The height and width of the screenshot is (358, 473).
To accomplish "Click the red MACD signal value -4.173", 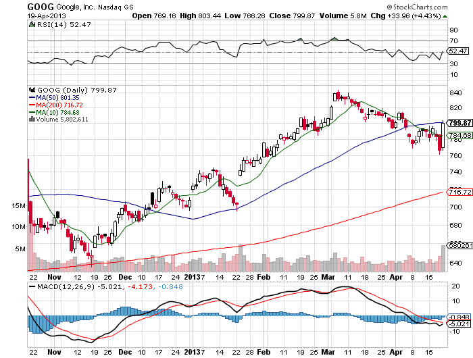I will click(x=141, y=287).
